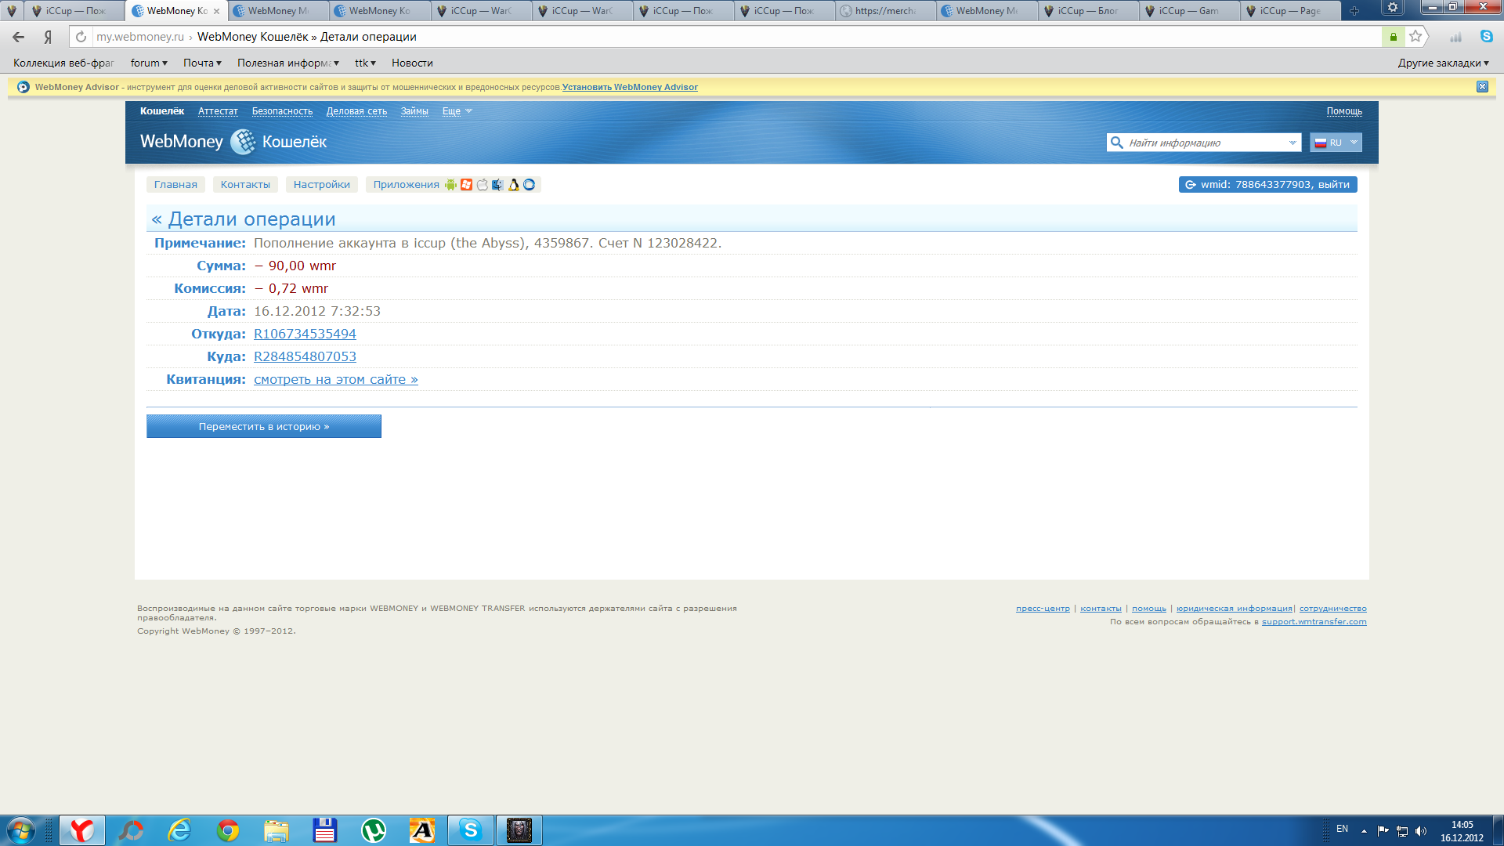1504x846 pixels.
Task: Click the Yandex Я button in the toolbar
Action: click(x=49, y=37)
